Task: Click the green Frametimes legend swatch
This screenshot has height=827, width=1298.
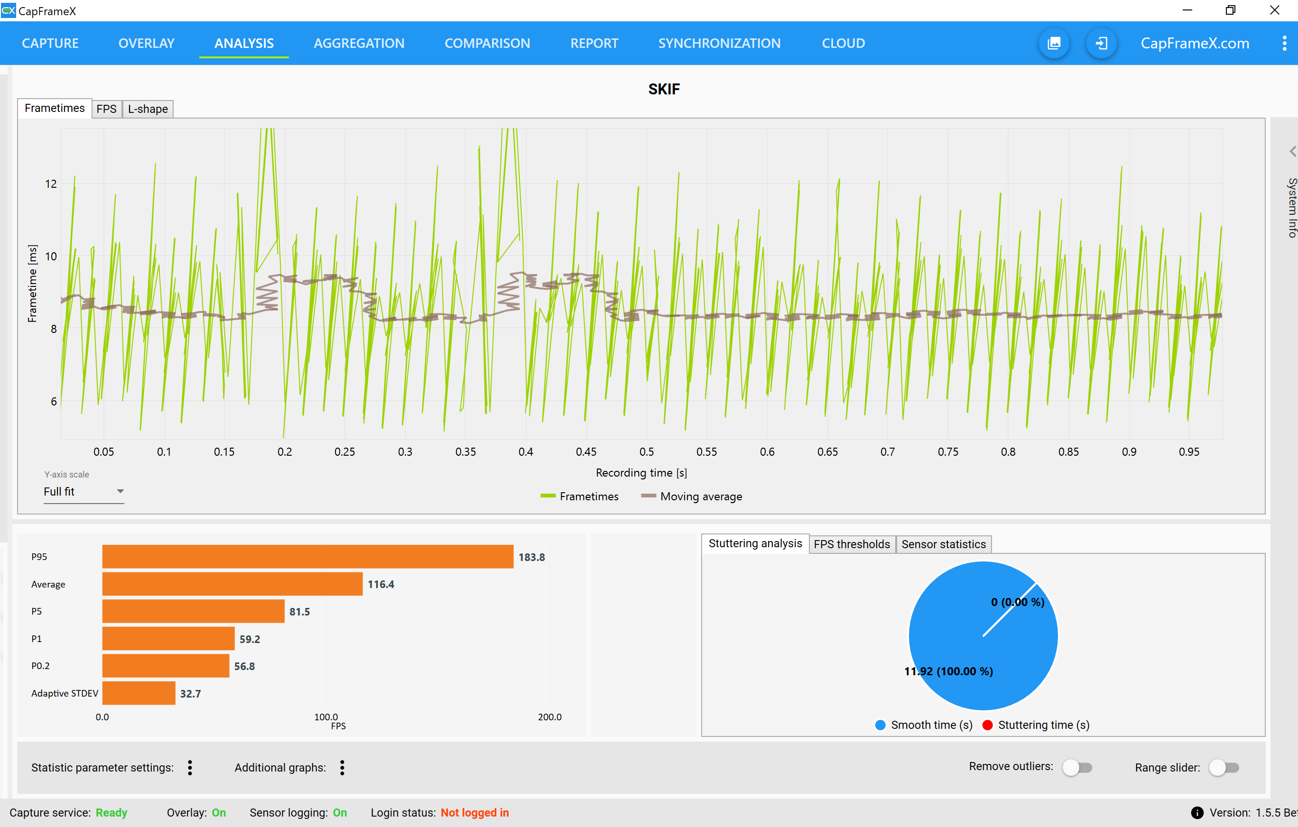Action: (x=547, y=496)
